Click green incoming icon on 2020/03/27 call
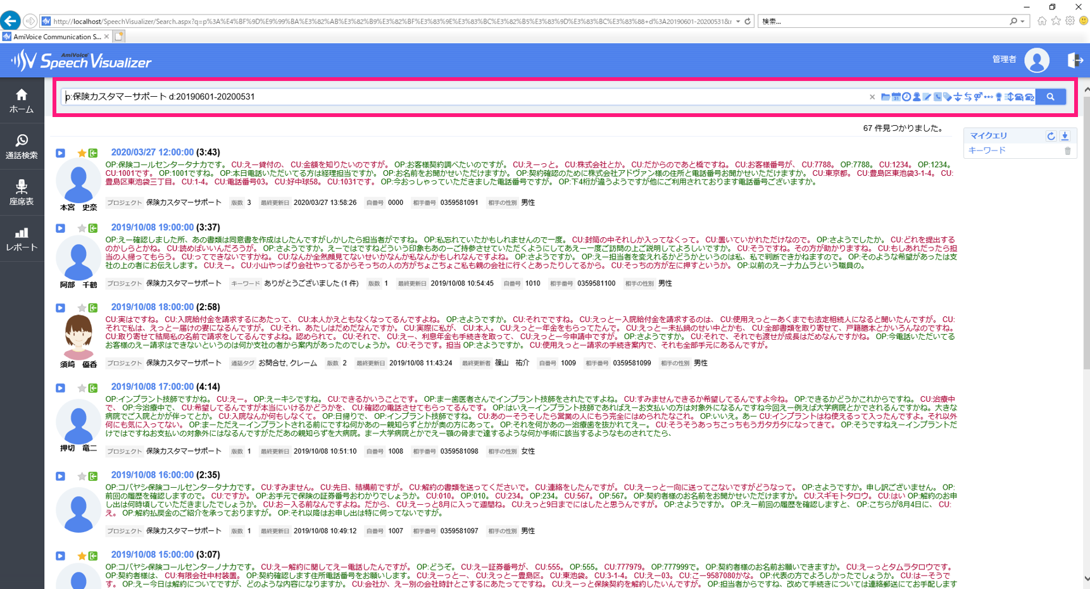1090x589 pixels. pos(93,152)
